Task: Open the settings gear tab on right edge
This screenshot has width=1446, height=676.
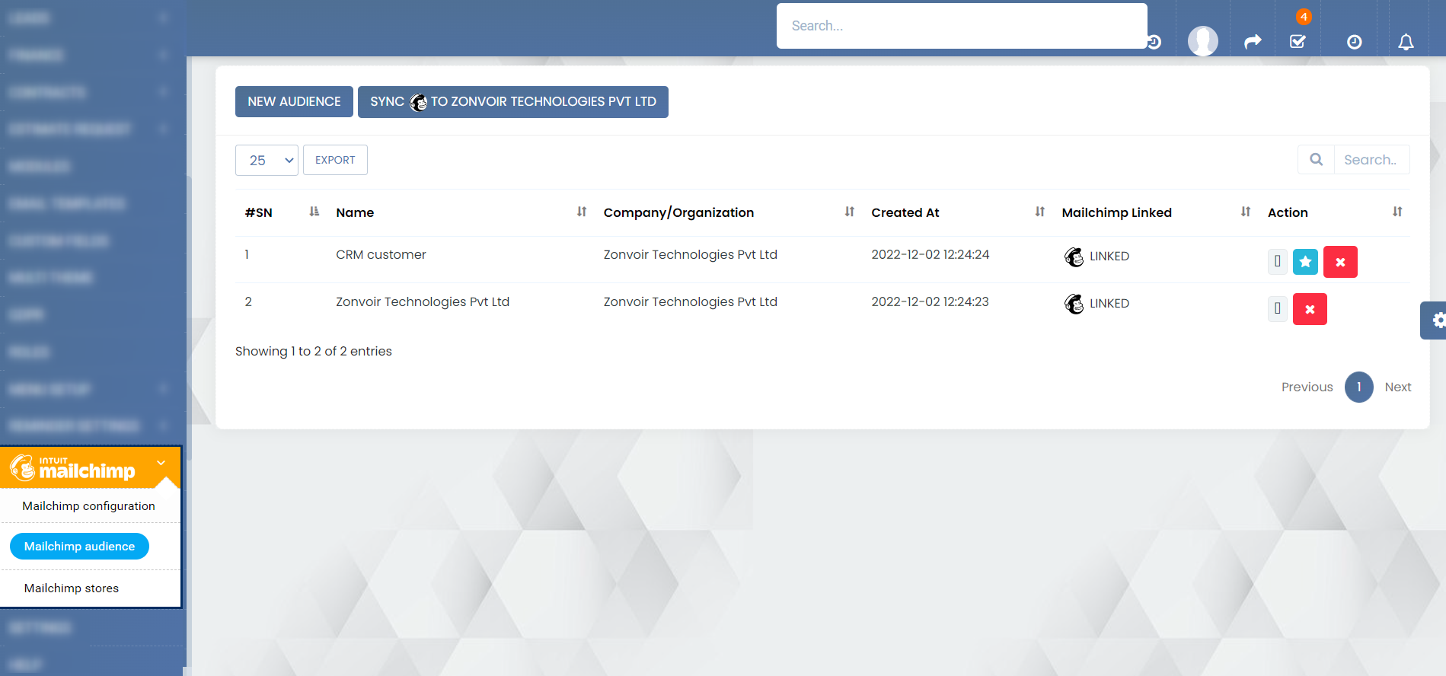Action: point(1435,320)
